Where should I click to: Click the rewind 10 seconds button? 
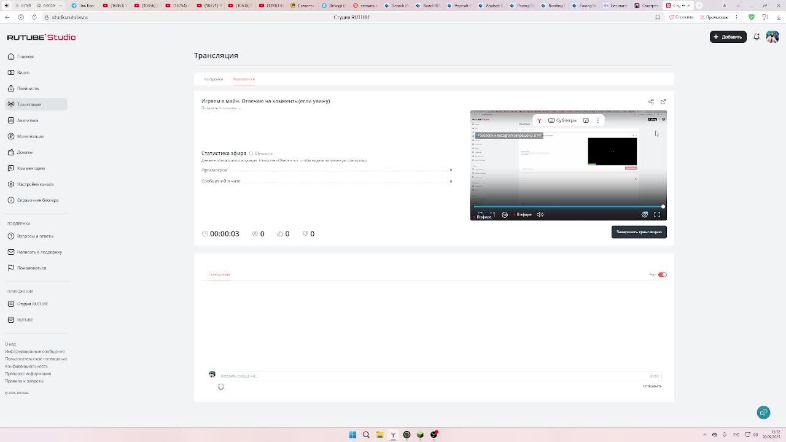(505, 215)
